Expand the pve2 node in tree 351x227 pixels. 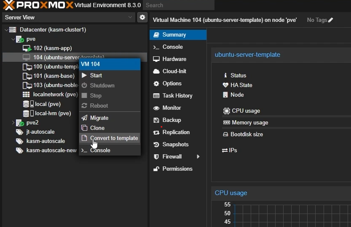(x=13, y=123)
